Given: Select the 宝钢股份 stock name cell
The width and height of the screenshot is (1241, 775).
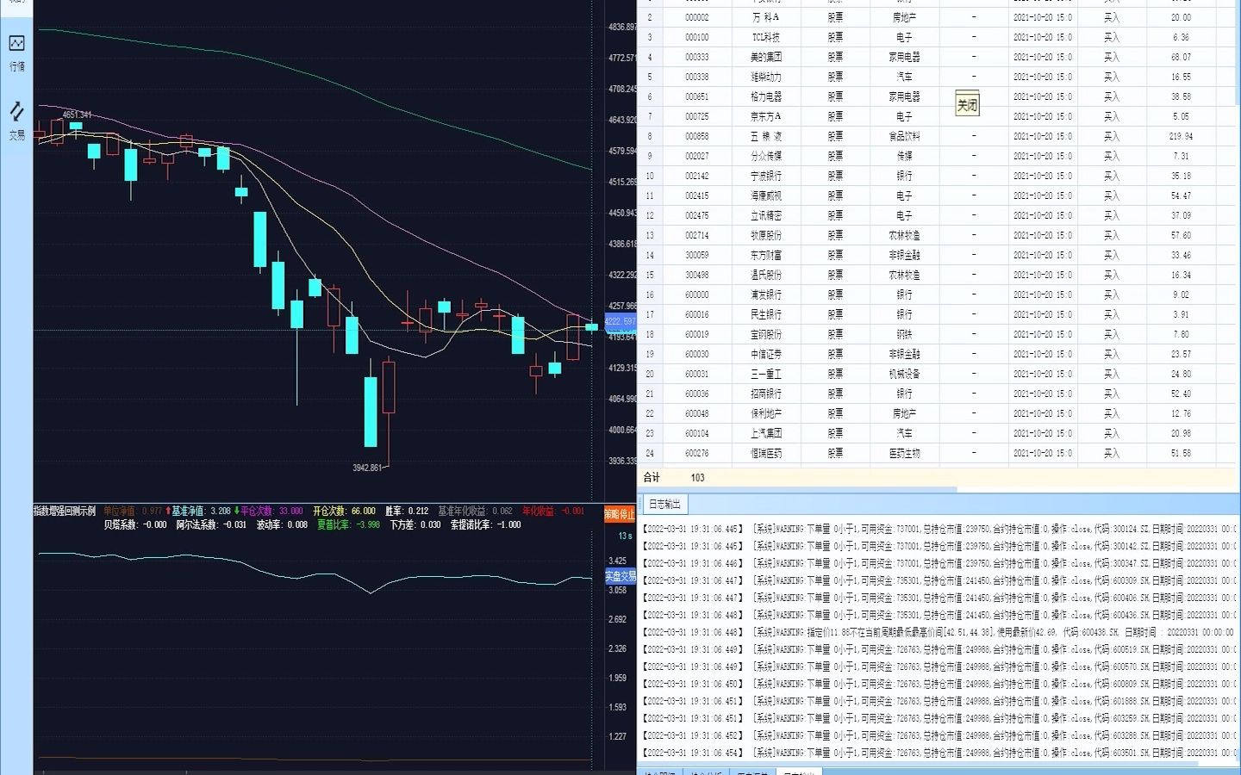Looking at the screenshot, I should coord(765,334).
